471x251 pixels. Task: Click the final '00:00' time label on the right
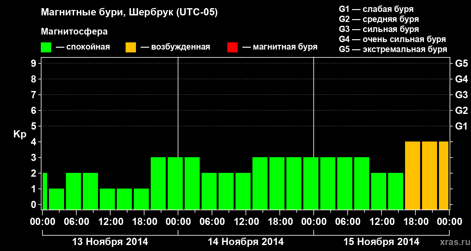click(449, 222)
